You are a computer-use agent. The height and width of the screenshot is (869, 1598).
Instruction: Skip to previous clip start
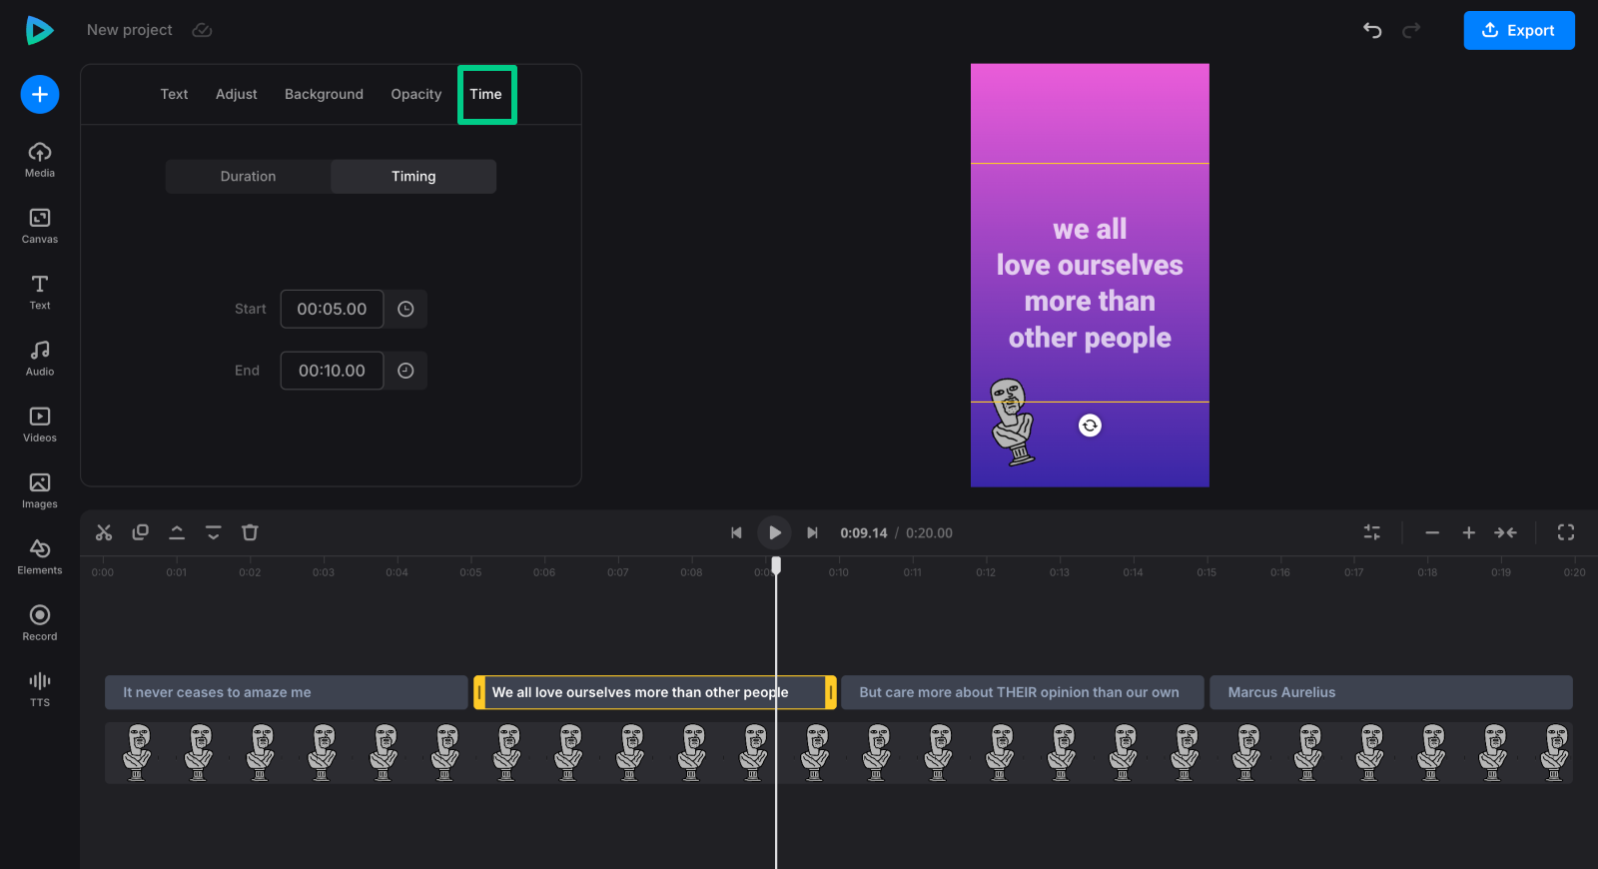pos(736,532)
